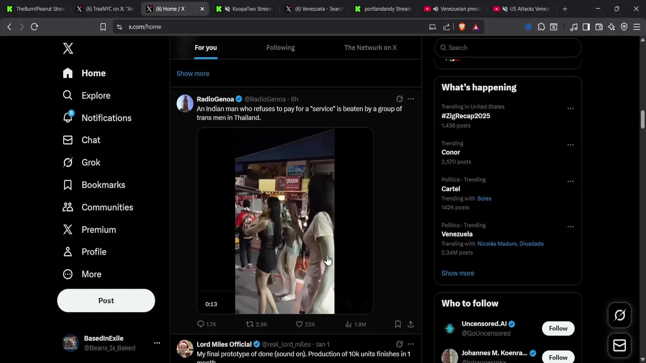This screenshot has height=363, width=646.
Task: Switch to the portlandandy Stream browser tab
Action: (x=383, y=9)
